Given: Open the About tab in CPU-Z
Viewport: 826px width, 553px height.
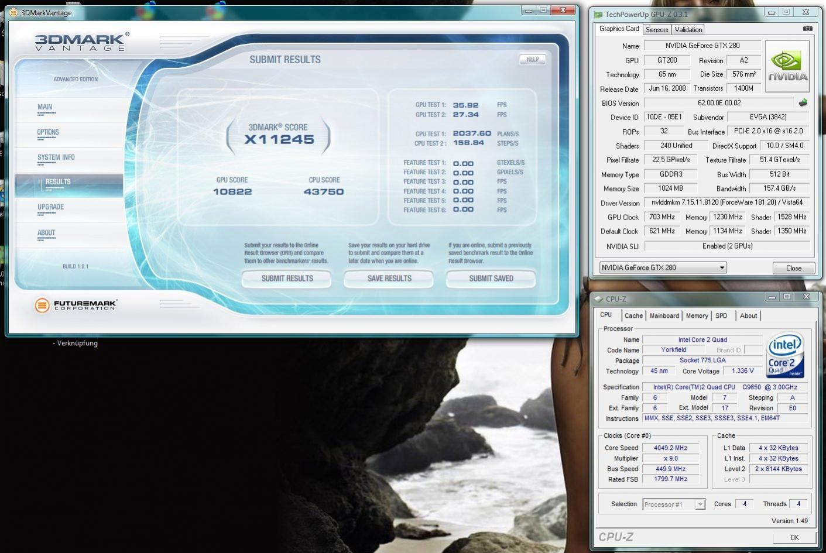Looking at the screenshot, I should click(748, 316).
